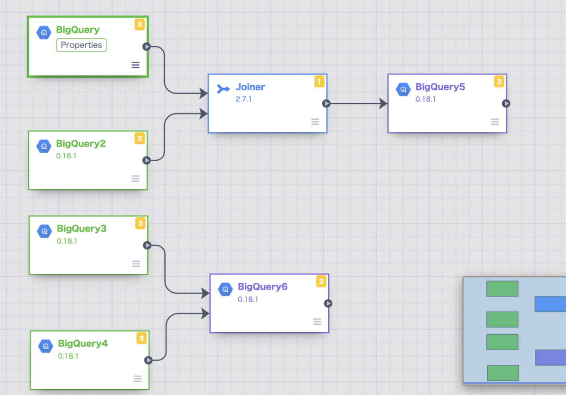This screenshot has width=566, height=395.
Task: Click the output port of BigQuery4 node
Action: (149, 360)
